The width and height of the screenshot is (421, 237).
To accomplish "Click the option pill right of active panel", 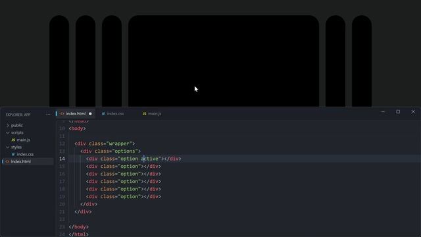I will point(335,61).
